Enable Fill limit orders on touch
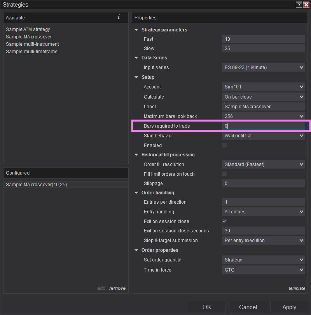 [224, 174]
